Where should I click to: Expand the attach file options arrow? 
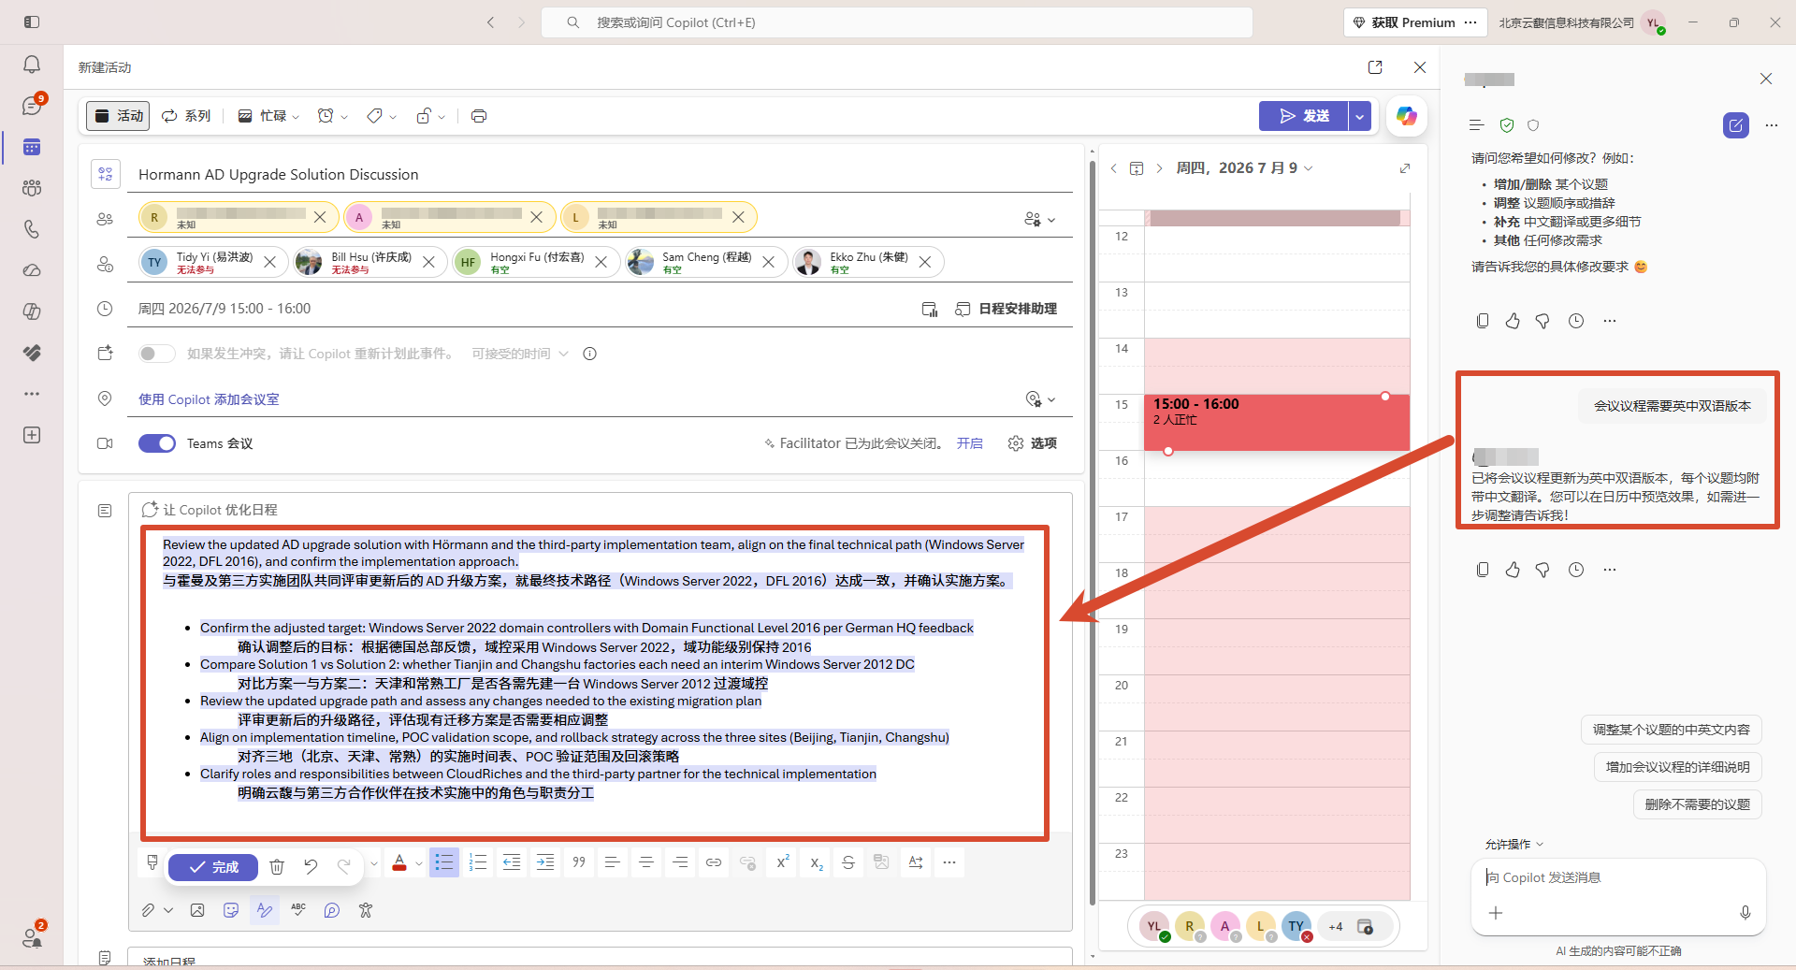168,910
